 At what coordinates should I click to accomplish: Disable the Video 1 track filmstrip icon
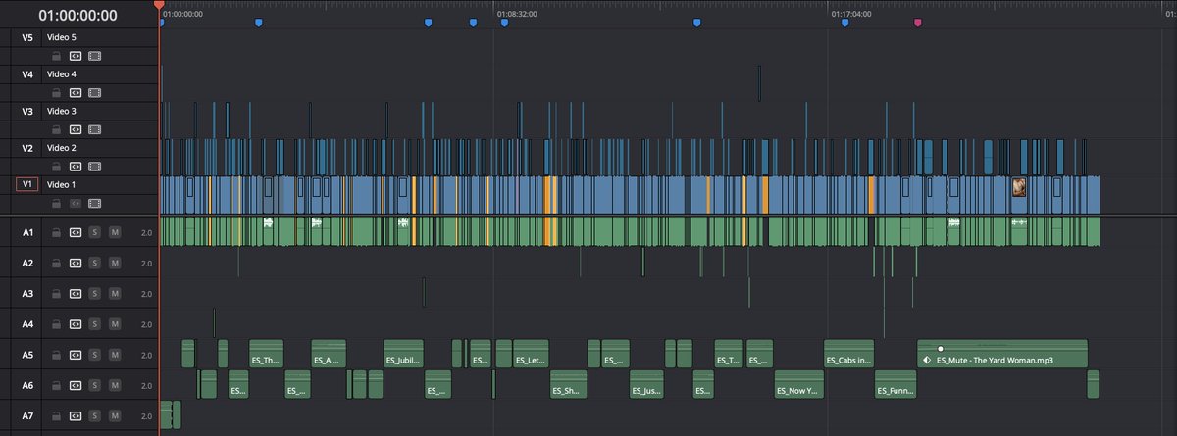tap(95, 203)
